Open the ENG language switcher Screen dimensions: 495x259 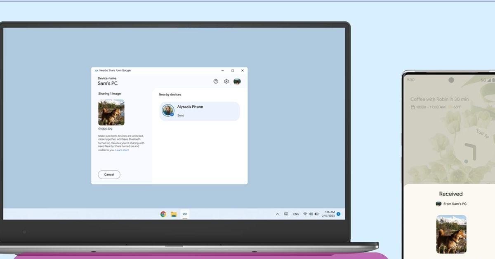[296, 214]
